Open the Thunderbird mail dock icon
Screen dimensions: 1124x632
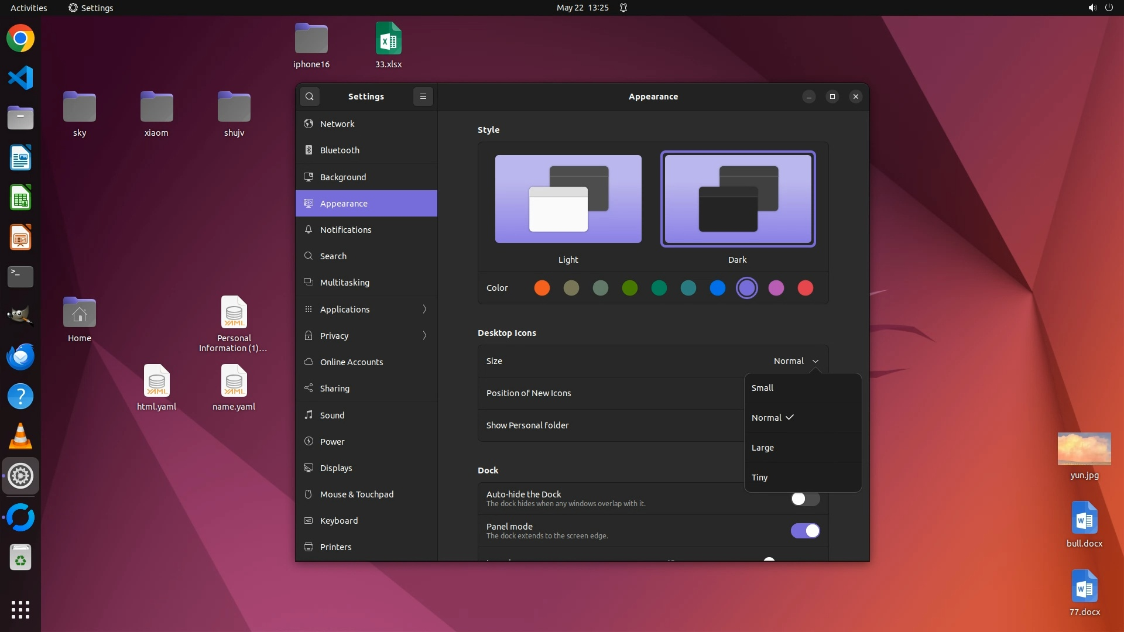click(20, 357)
